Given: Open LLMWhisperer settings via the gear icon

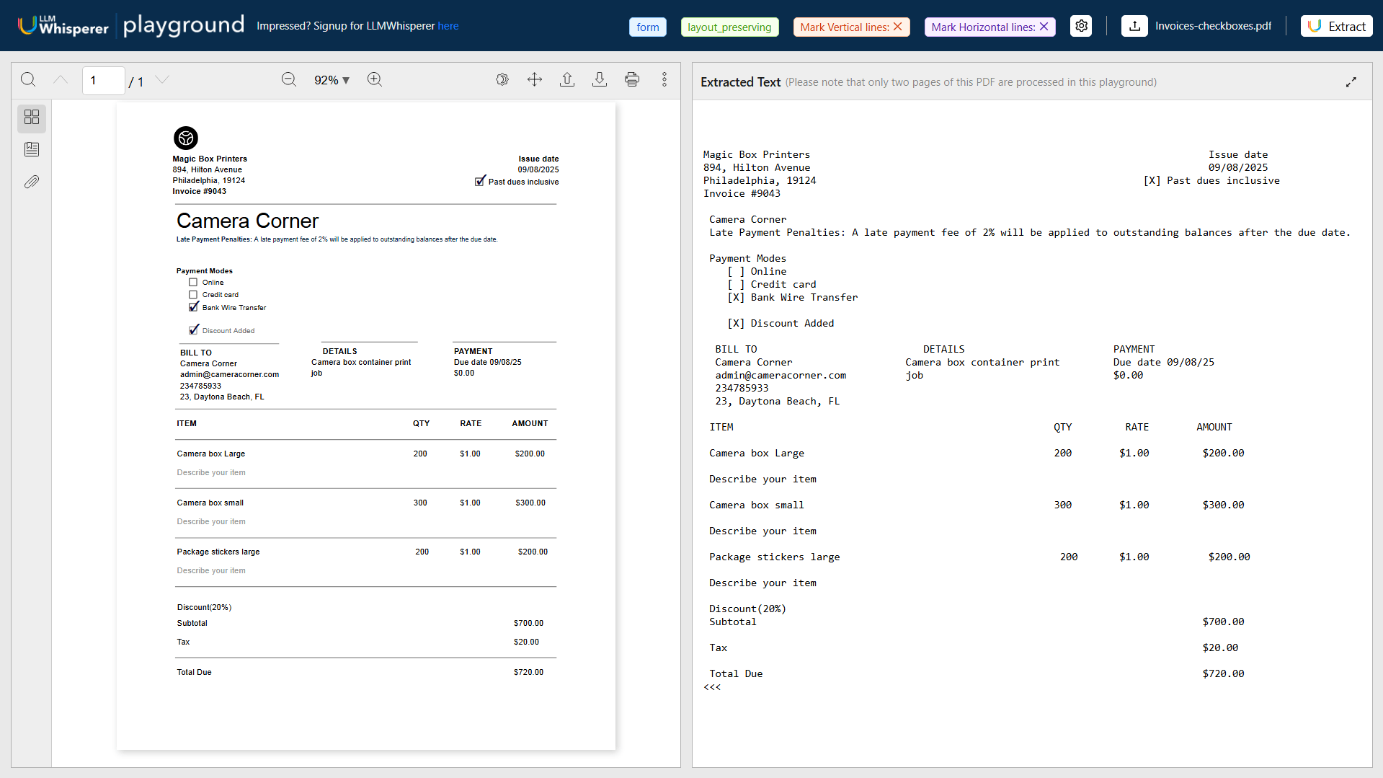Looking at the screenshot, I should 1080,25.
